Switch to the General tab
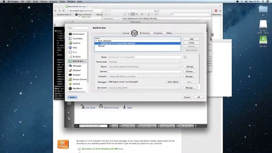Viewport: 272px width, 153px height. pyautogui.click(x=126, y=33)
